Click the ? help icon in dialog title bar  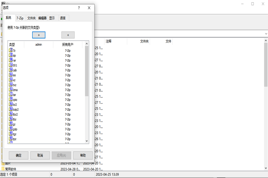click(x=79, y=8)
